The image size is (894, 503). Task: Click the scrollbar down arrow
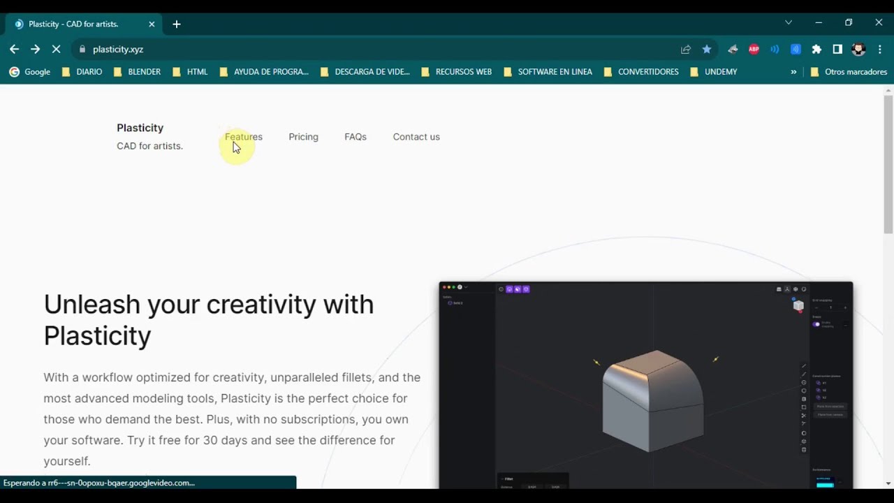pyautogui.click(x=888, y=483)
